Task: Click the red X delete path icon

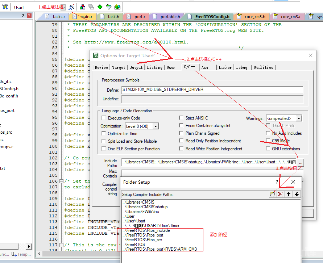Action: [280, 194]
